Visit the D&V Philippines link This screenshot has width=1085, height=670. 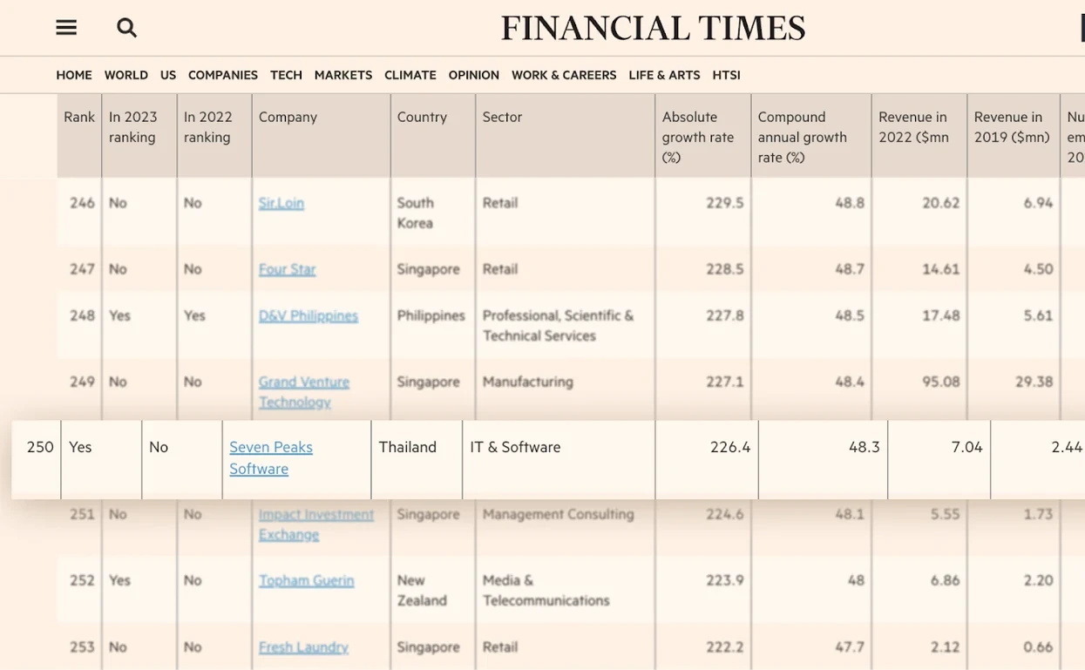308,315
